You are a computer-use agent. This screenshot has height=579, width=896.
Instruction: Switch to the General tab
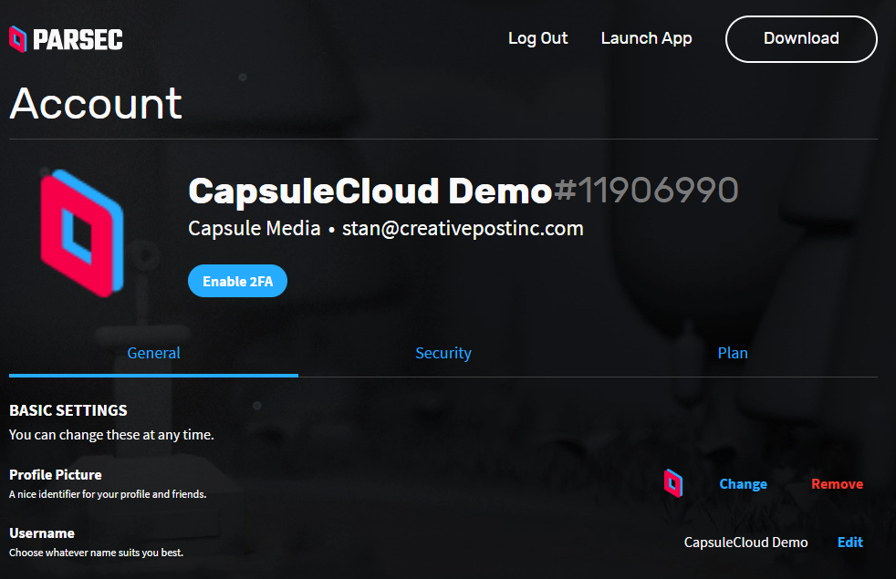(x=153, y=353)
